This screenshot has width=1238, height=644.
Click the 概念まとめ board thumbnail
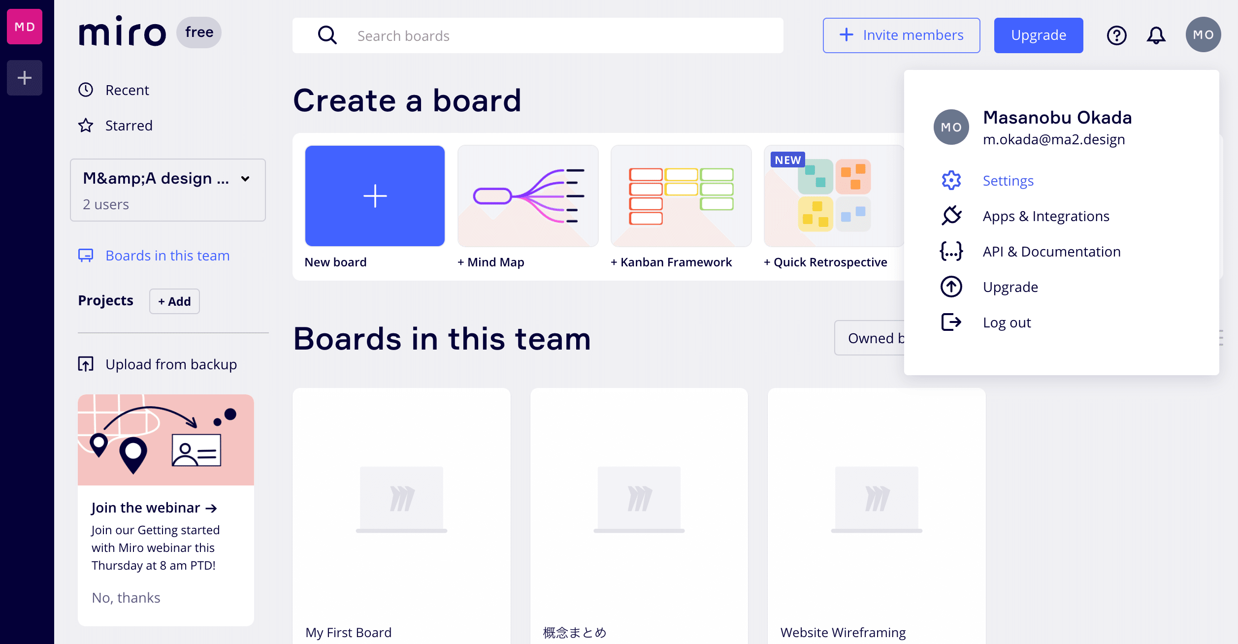tap(639, 498)
